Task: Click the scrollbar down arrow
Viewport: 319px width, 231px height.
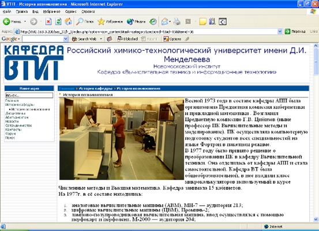Action: click(x=316, y=219)
